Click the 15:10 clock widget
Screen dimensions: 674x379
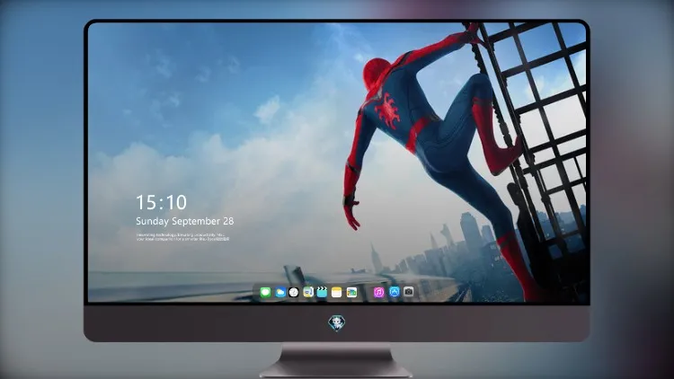(x=161, y=202)
